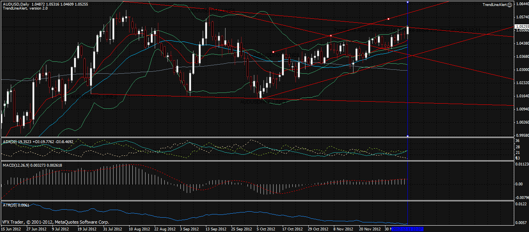Select the white handle at the vertical line's top
Screen dimensions: 529x232
tap(407, 2)
